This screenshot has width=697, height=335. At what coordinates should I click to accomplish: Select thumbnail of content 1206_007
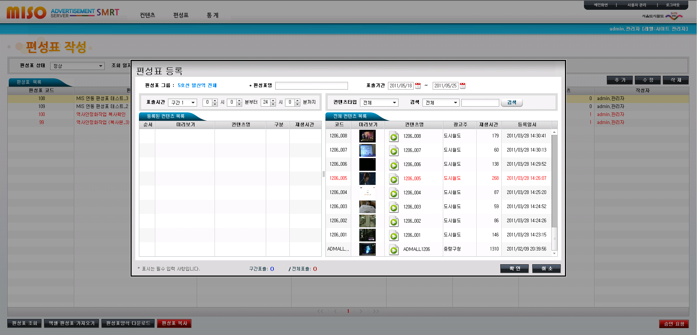[367, 150]
